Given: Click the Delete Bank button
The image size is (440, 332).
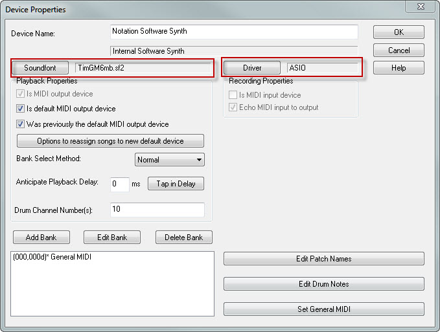Looking at the screenshot, I should (x=183, y=238).
